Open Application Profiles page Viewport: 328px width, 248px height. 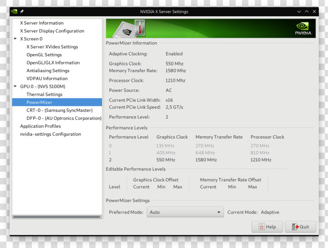pos(40,126)
